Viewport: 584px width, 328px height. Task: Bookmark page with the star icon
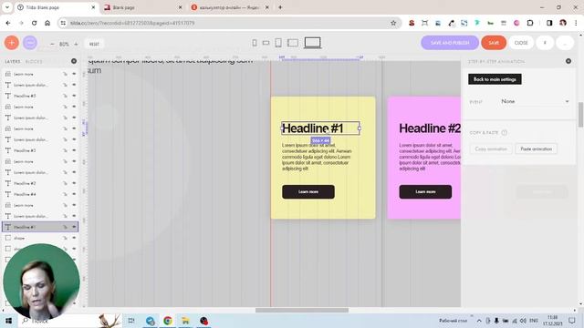tap(393, 23)
